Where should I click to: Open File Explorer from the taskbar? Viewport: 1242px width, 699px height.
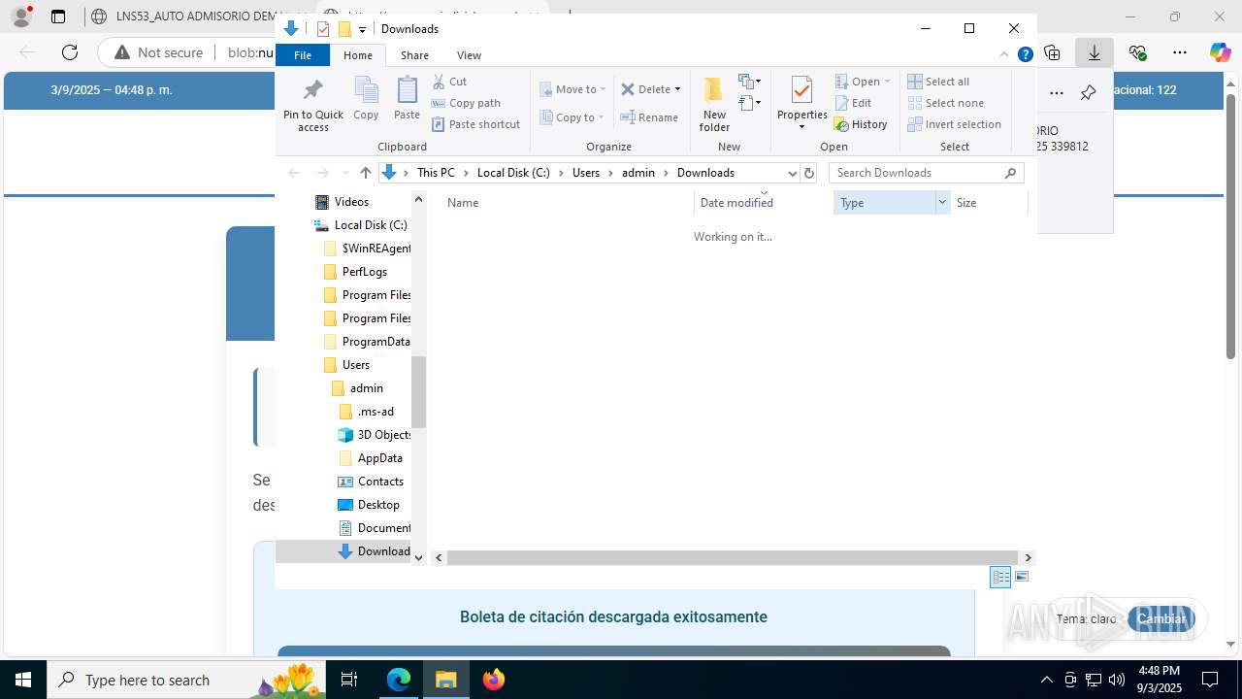[446, 680]
